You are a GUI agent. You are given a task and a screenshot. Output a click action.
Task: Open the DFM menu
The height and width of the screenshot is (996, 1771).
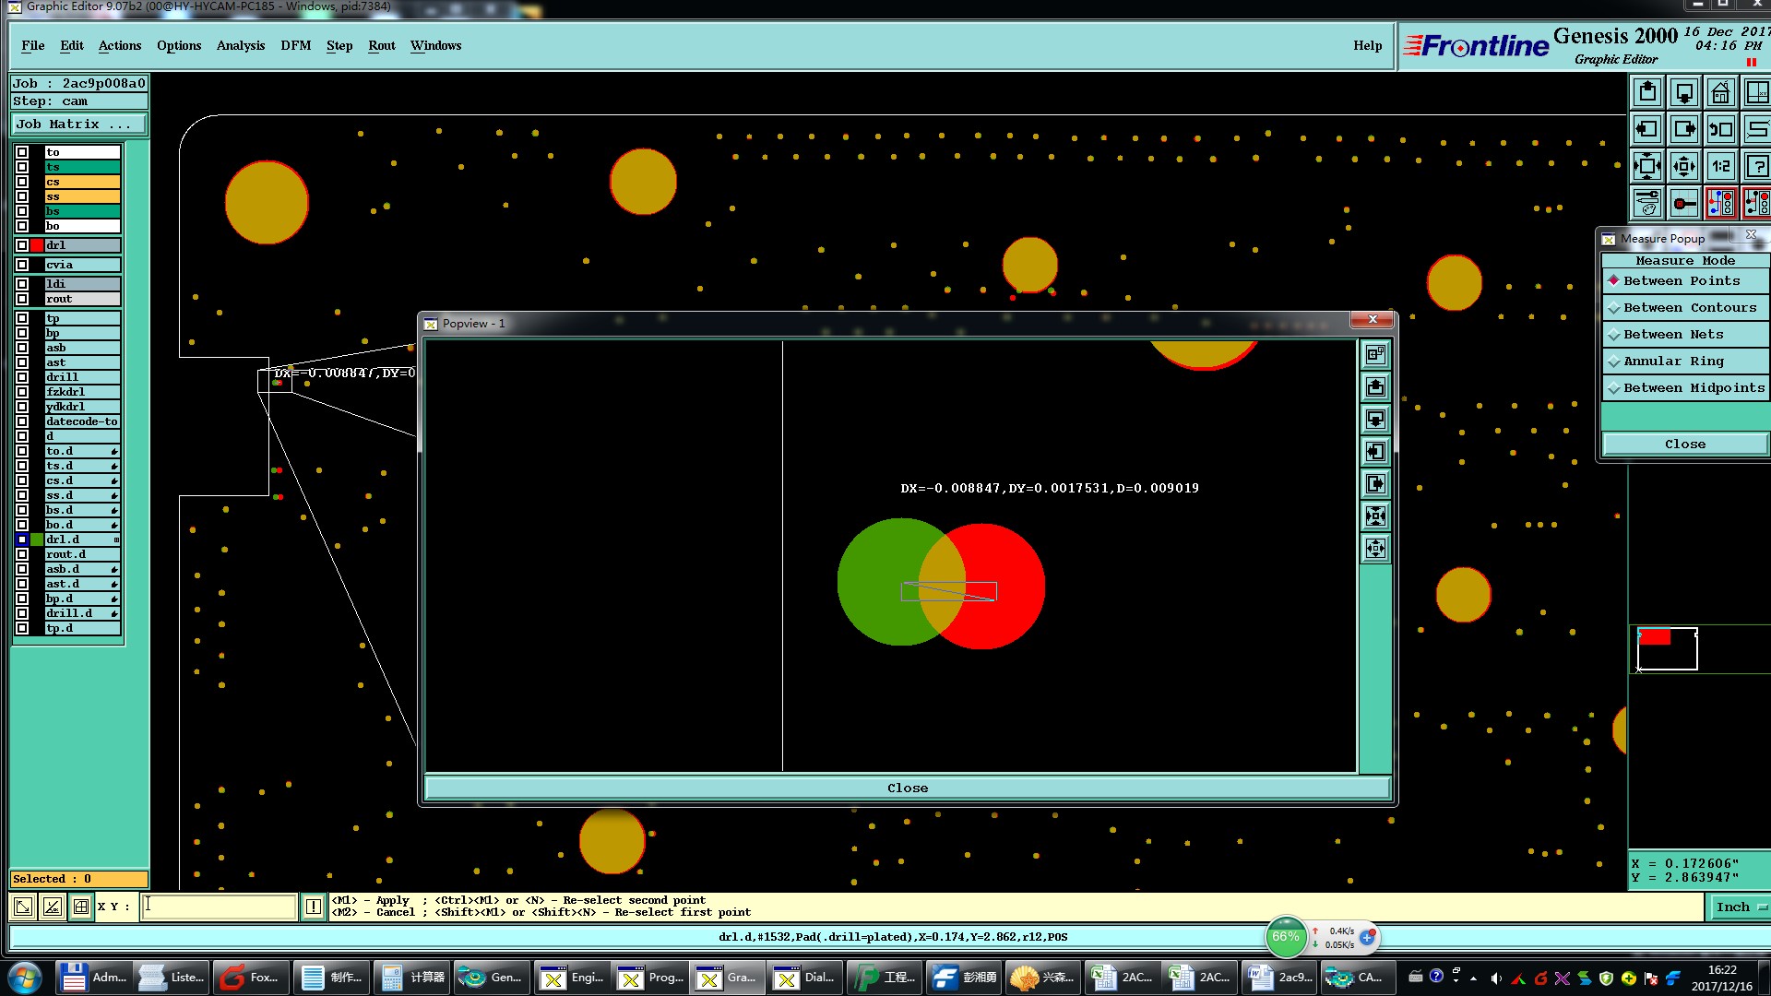click(x=295, y=45)
